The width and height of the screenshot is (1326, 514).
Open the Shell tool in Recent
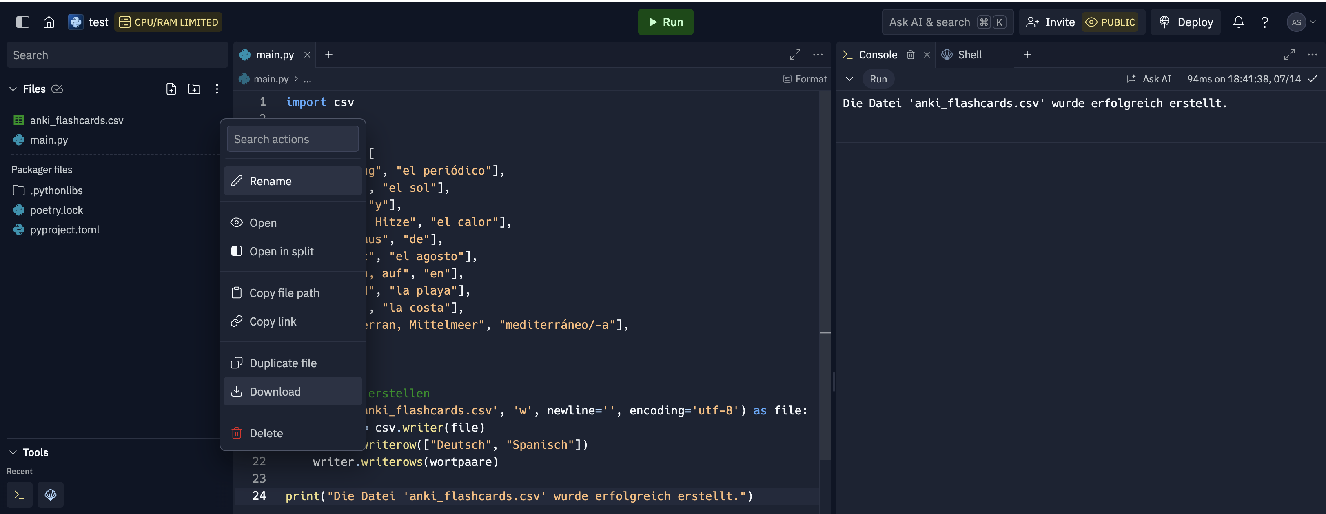click(x=51, y=494)
